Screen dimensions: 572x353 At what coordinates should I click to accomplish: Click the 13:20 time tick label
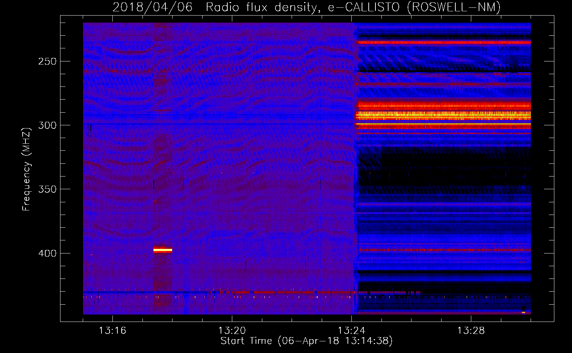[x=232, y=331]
